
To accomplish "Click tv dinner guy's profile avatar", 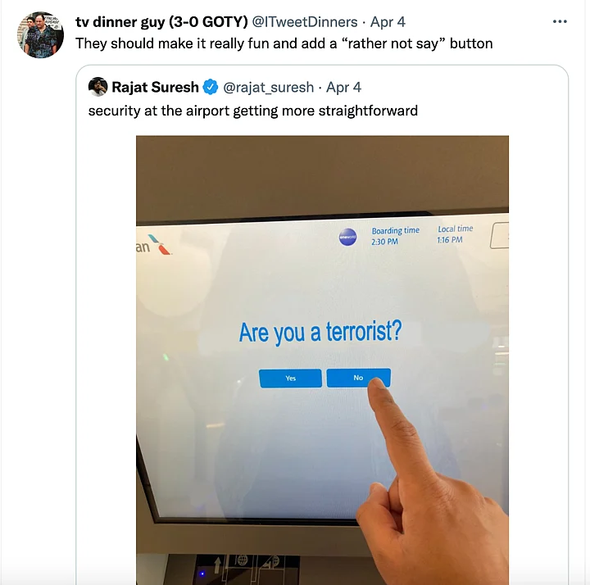I will coord(40,35).
